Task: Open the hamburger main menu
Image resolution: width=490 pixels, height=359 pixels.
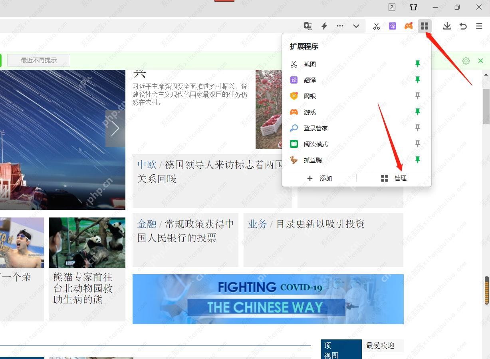Action: 479,26
